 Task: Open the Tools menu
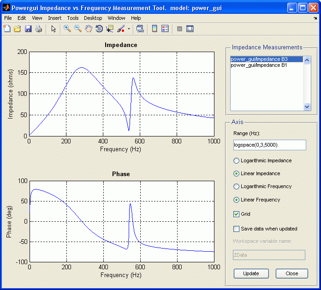click(73, 18)
